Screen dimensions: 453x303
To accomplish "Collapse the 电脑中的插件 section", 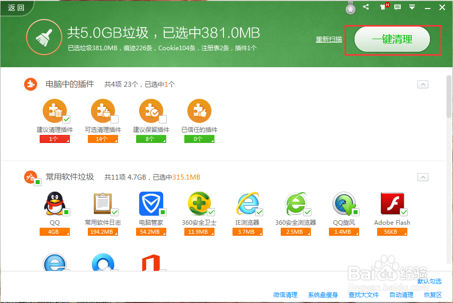I will [x=422, y=84].
